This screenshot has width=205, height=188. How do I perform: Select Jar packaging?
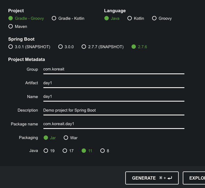50,138
